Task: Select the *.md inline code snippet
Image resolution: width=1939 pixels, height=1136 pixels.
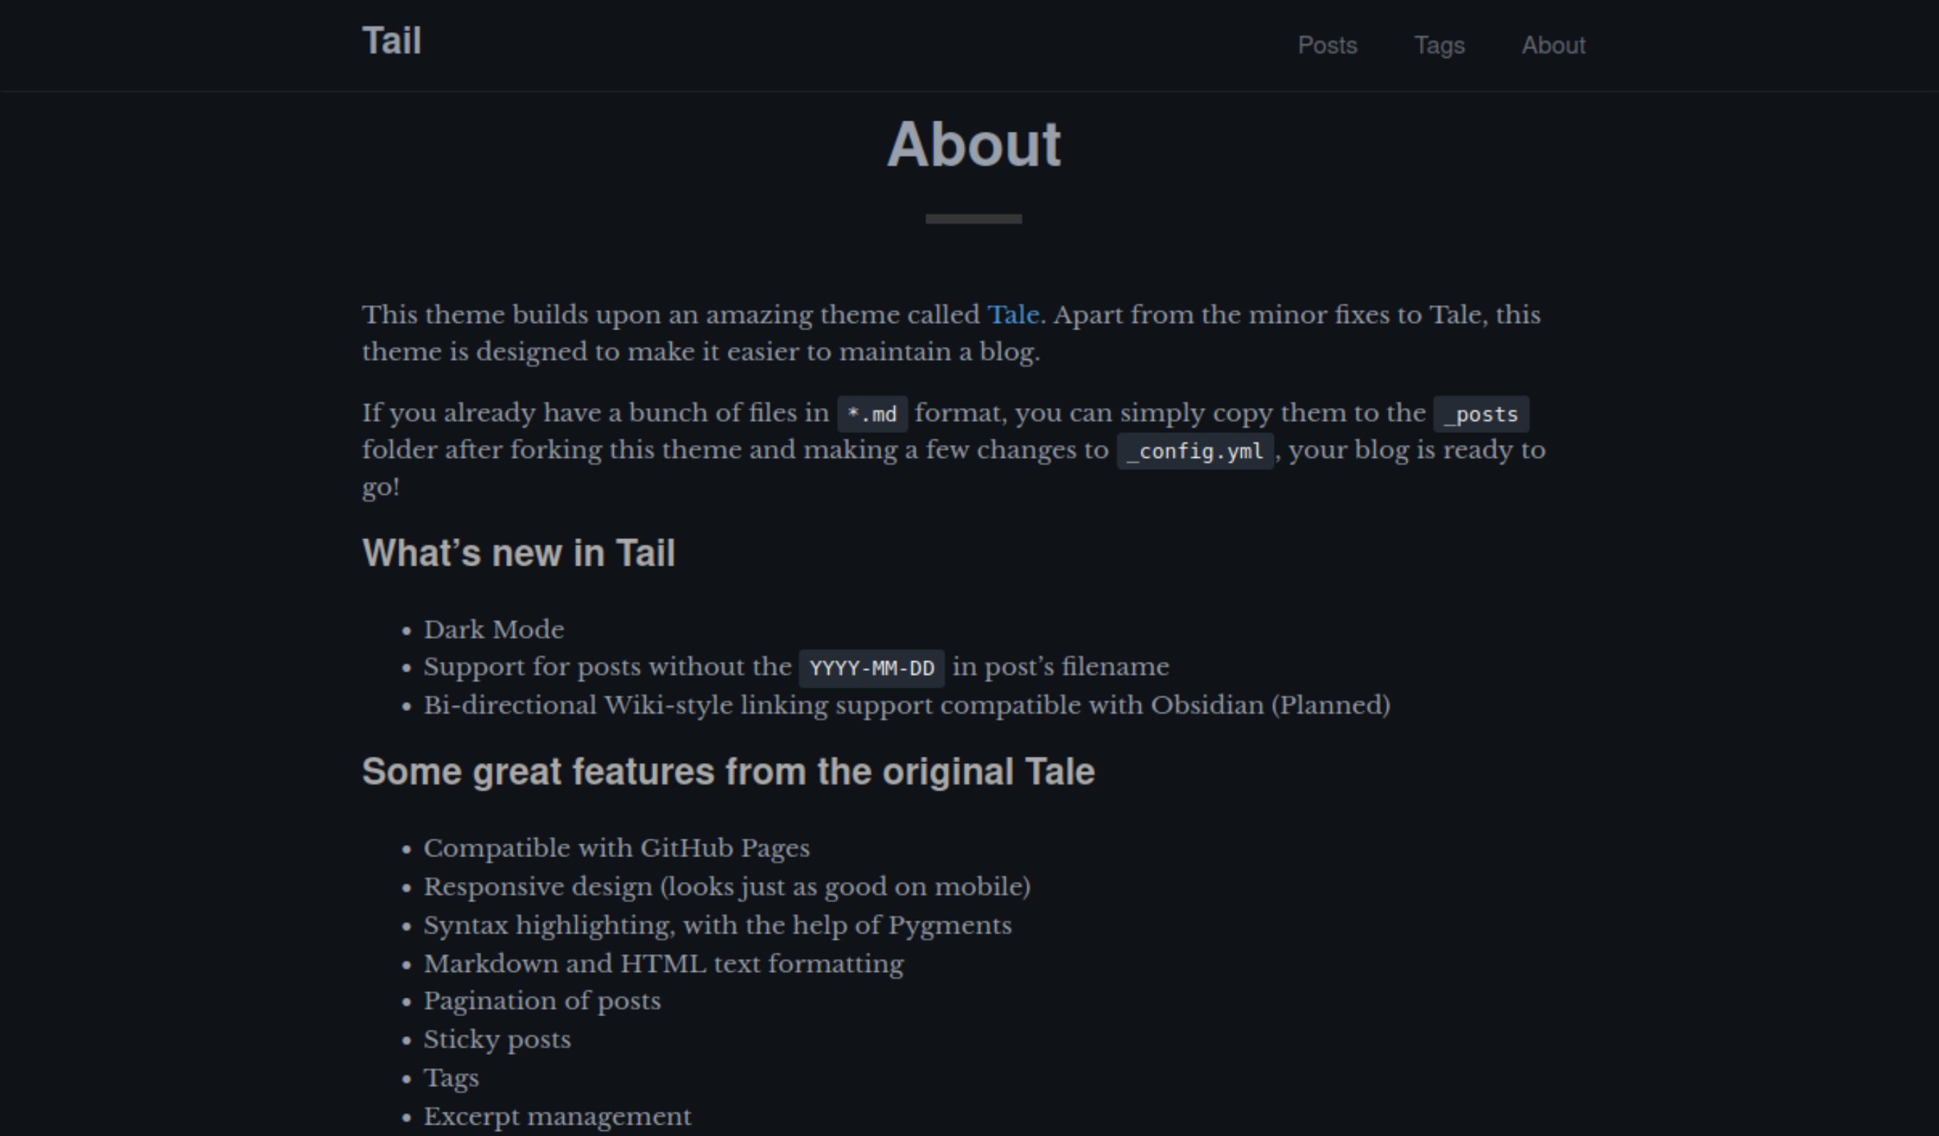Action: [x=873, y=414]
